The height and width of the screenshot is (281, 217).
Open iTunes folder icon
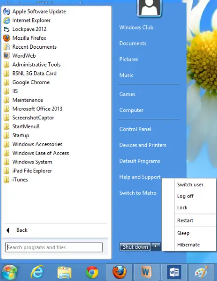(7, 179)
